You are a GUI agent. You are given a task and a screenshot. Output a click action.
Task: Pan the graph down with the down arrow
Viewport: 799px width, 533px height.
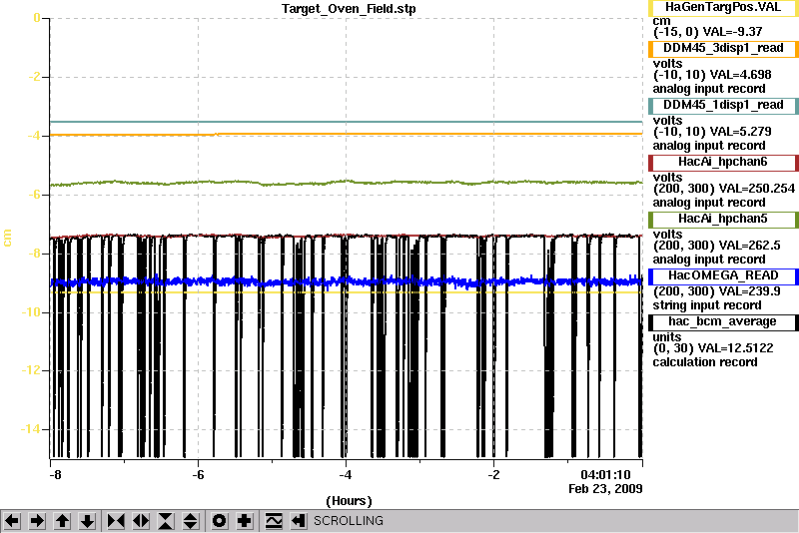[88, 521]
